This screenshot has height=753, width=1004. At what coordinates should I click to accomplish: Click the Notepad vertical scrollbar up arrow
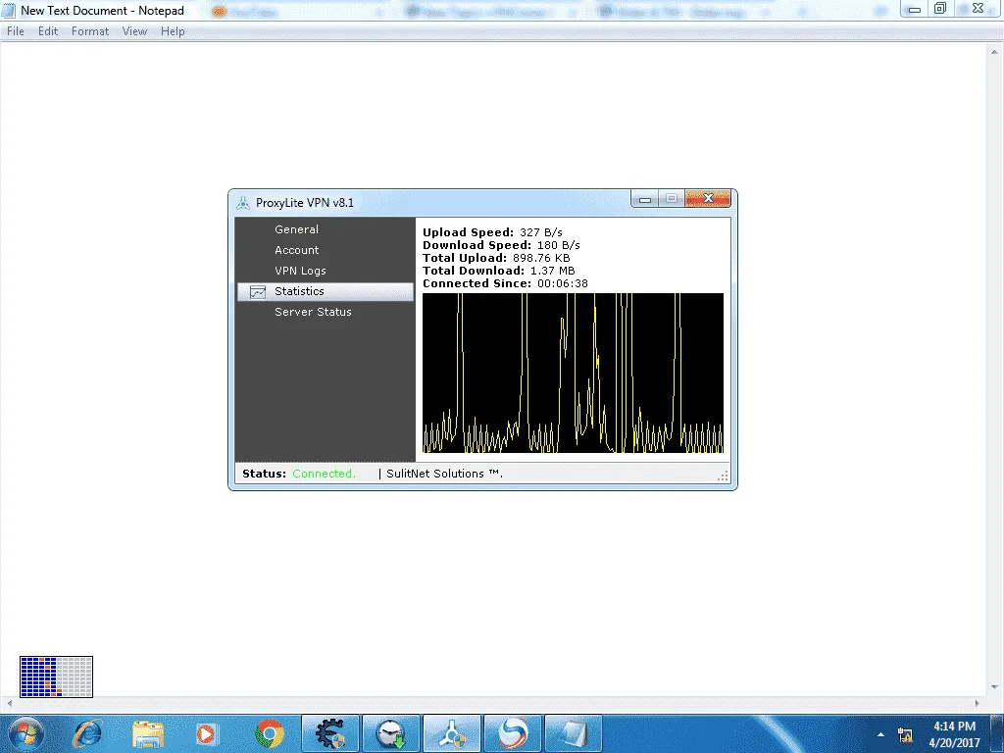994,52
